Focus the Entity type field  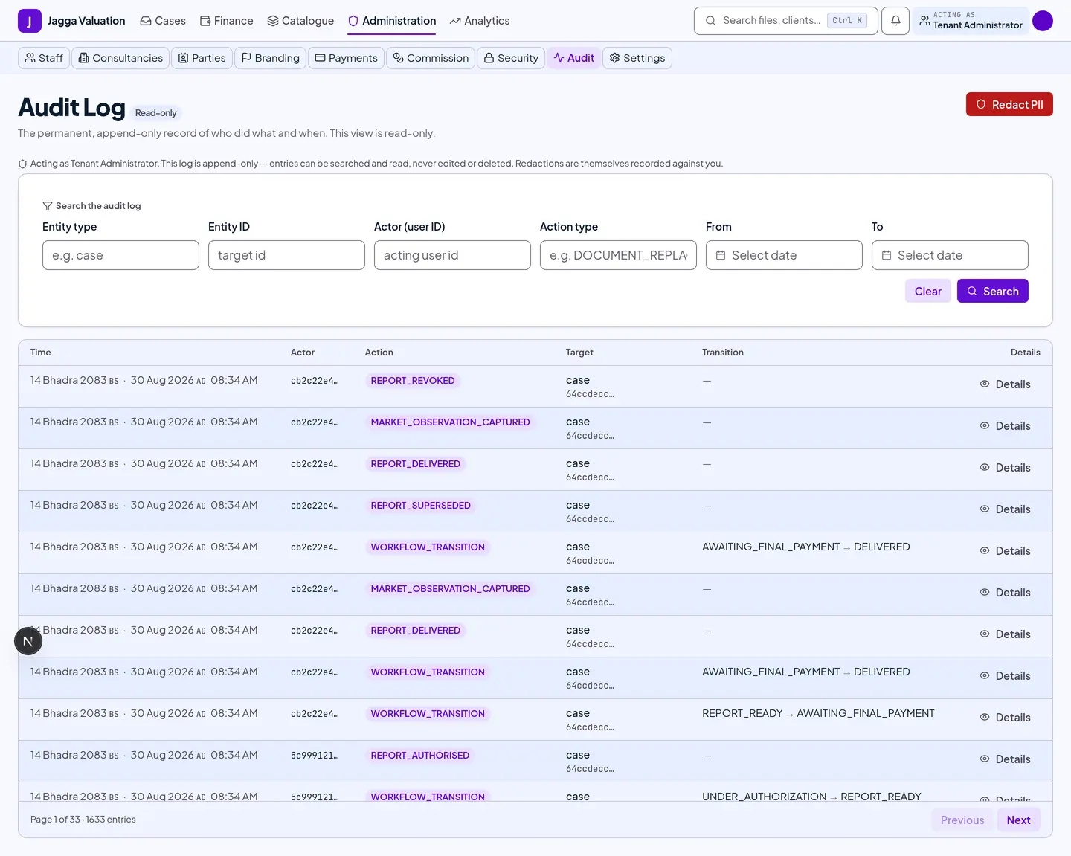pyautogui.click(x=120, y=255)
